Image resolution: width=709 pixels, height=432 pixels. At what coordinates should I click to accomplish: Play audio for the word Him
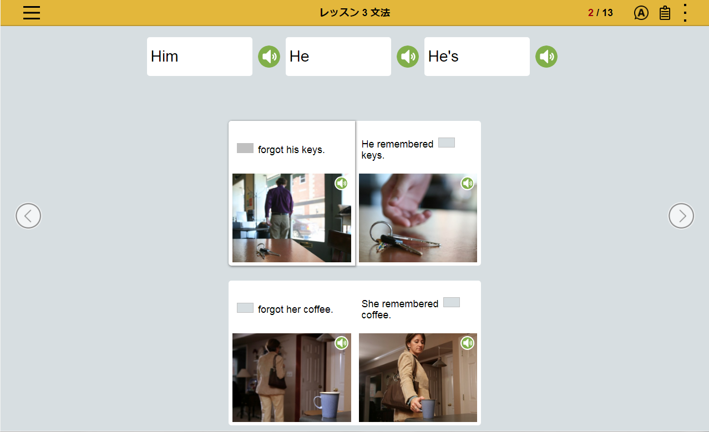(269, 57)
